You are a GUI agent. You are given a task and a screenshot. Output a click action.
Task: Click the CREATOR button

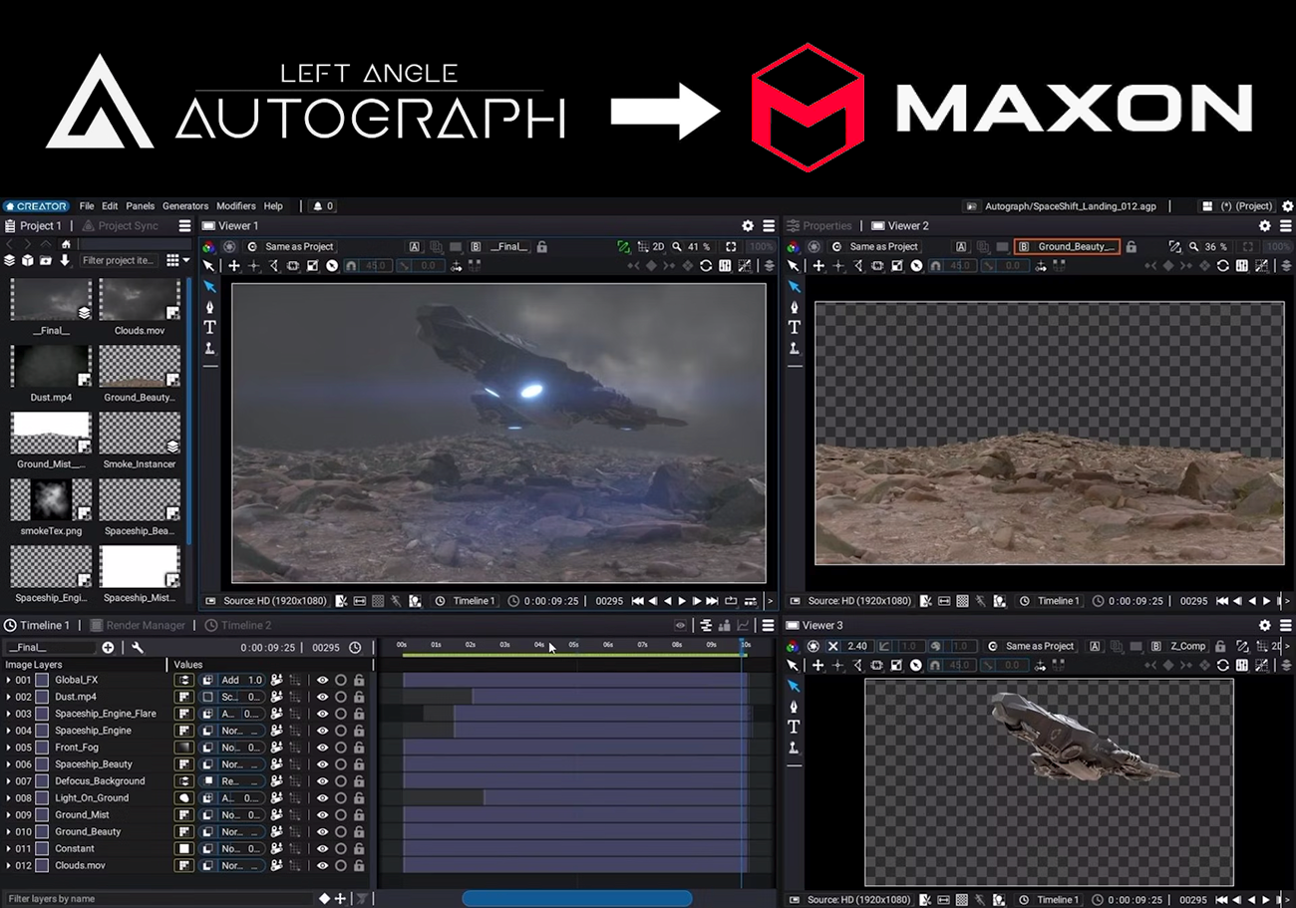click(x=36, y=206)
